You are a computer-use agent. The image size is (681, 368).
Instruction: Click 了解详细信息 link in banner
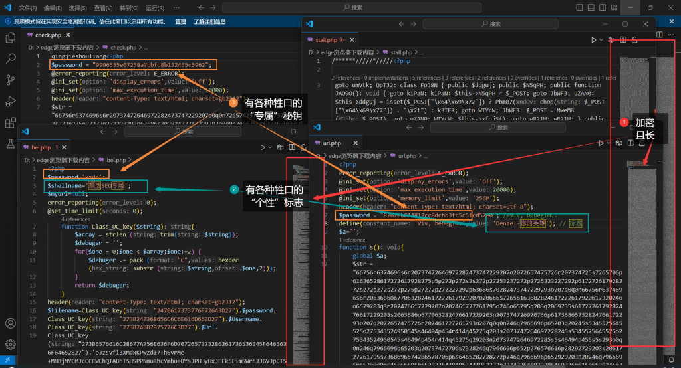209,22
